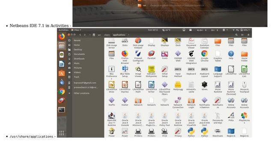
Task: Go to the 'share' path segment
Action: (107, 35)
